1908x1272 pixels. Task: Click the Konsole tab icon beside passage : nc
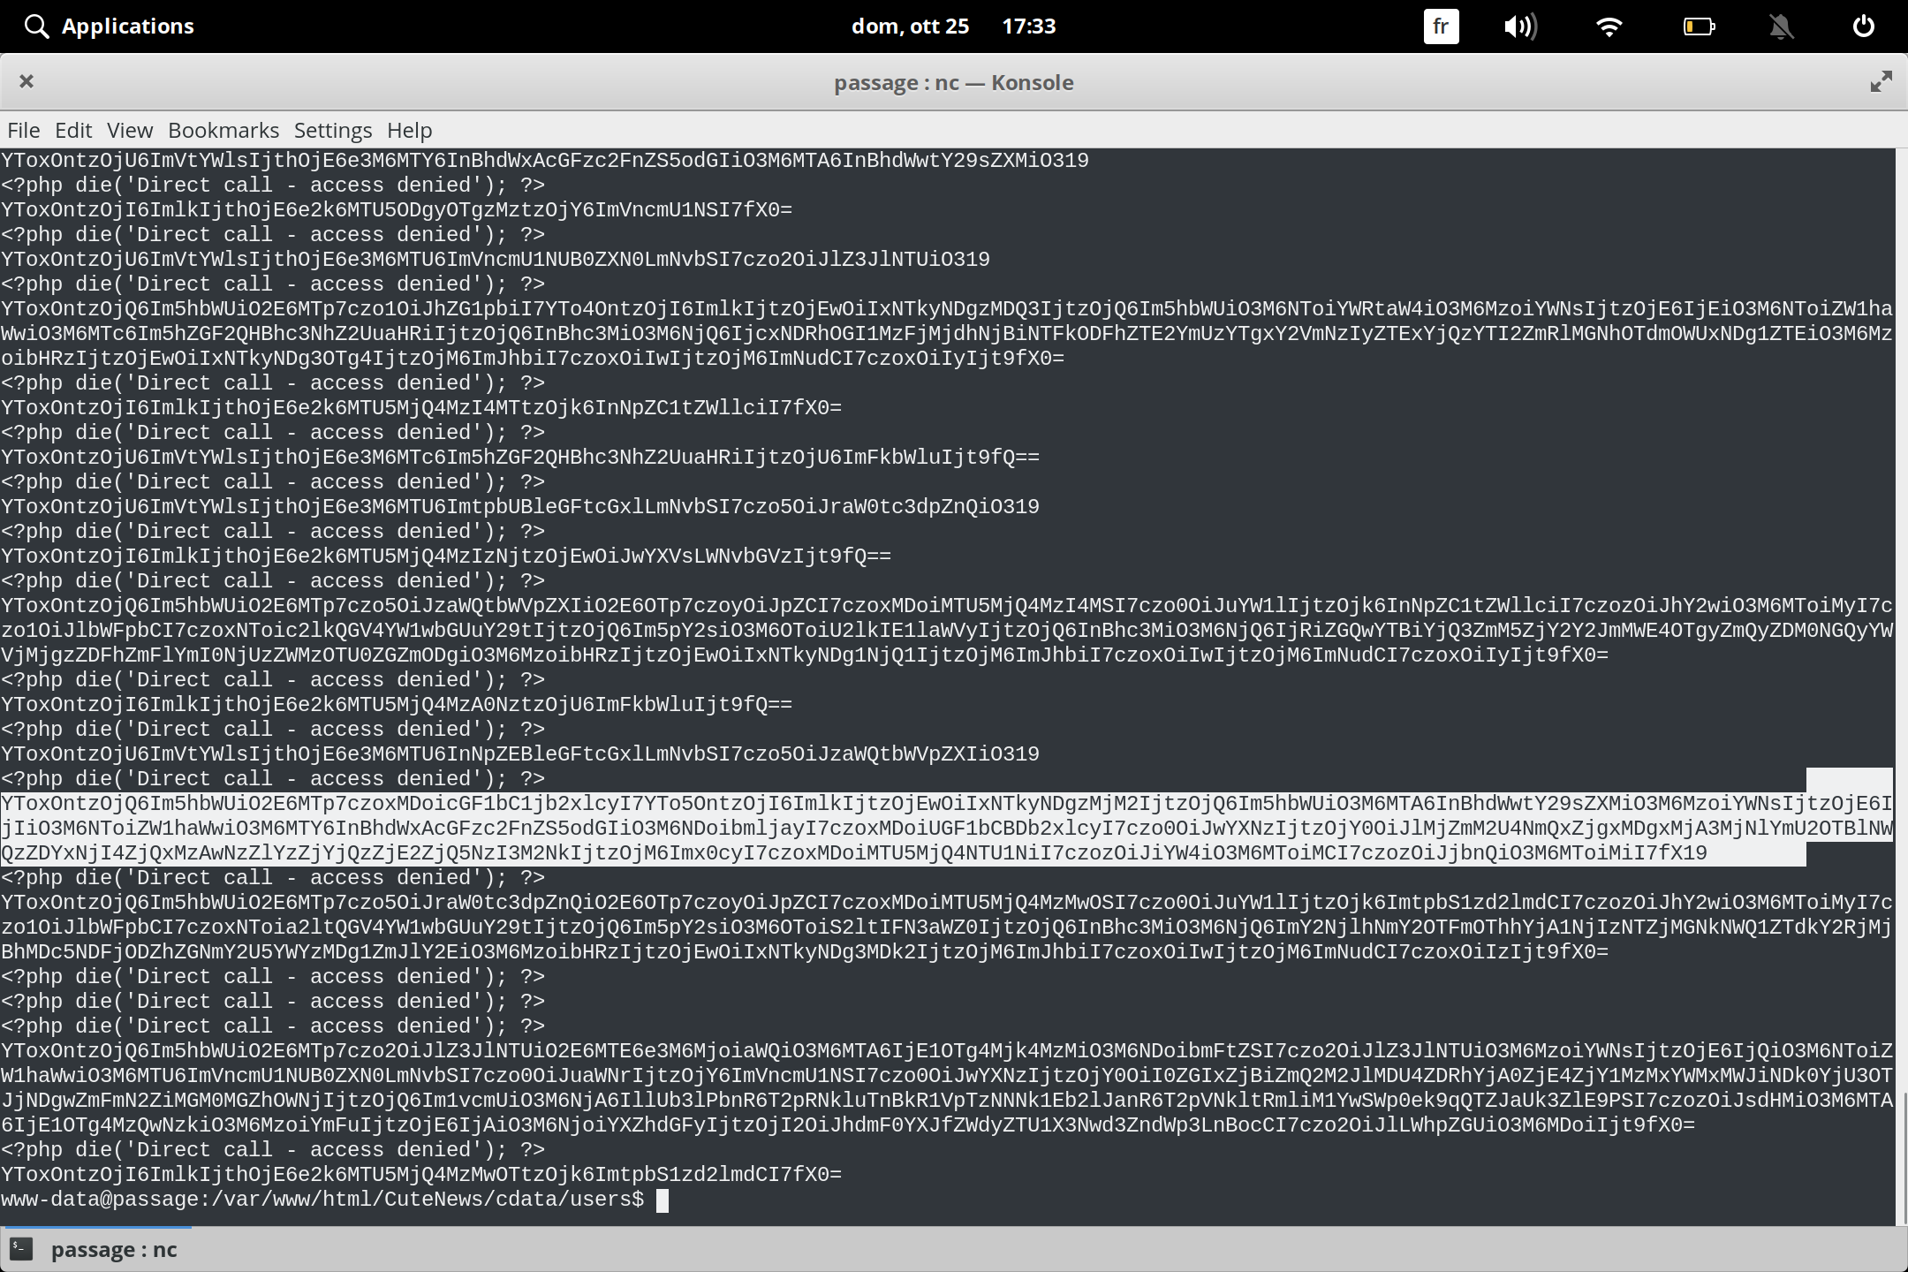[19, 1249]
